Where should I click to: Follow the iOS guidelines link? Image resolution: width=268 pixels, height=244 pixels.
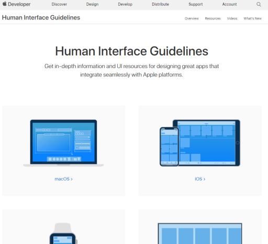click(200, 179)
